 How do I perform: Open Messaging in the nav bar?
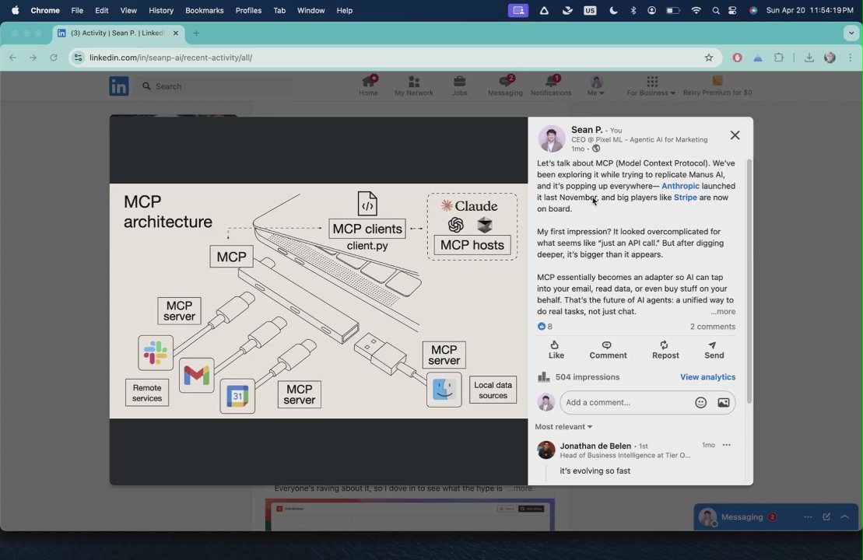point(505,86)
